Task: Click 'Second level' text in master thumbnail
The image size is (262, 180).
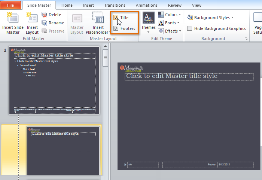Action: coord(28,65)
